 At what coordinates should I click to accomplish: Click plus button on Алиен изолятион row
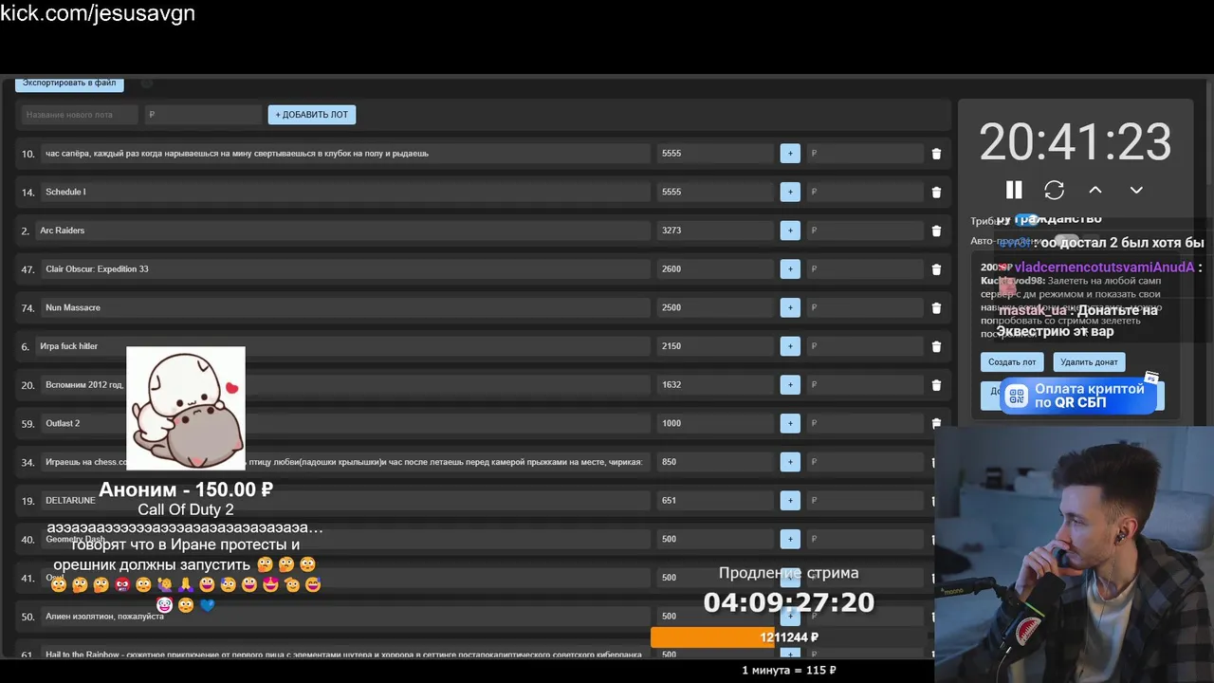[790, 616]
